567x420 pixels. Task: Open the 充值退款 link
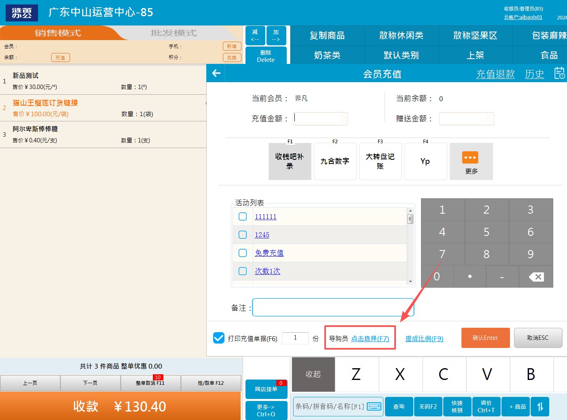(495, 74)
